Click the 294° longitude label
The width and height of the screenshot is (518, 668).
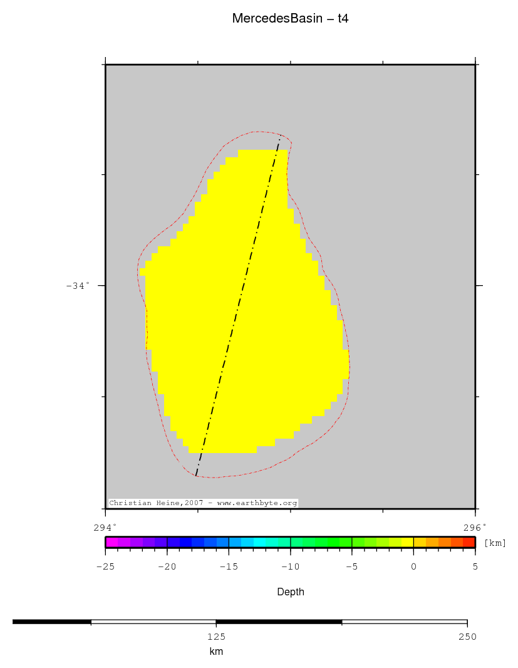pyautogui.click(x=105, y=527)
